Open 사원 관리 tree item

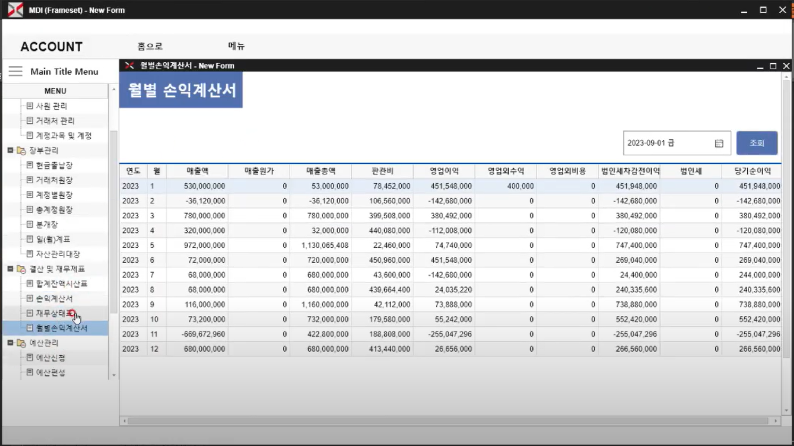51,106
